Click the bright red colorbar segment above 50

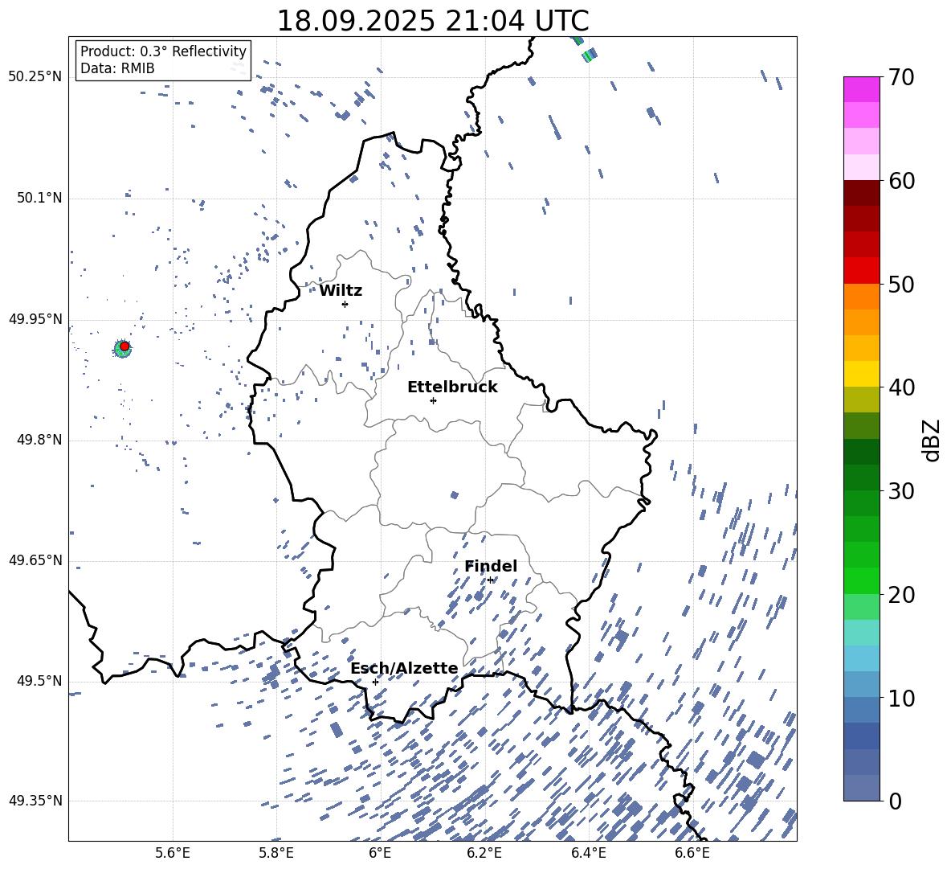(862, 271)
